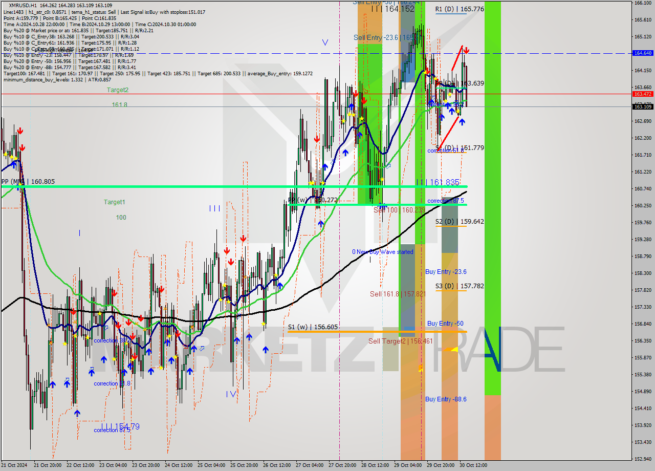Viewport: 655px width, 471px height.
Task: Click the 'PP (MN) | 160.805' pivot label
Action: tap(28, 182)
